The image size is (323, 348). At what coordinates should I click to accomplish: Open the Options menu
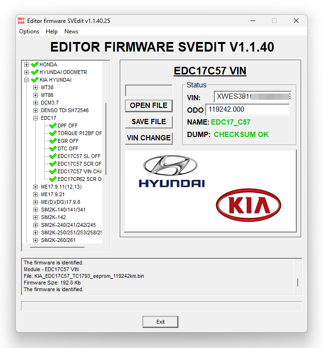point(29,32)
